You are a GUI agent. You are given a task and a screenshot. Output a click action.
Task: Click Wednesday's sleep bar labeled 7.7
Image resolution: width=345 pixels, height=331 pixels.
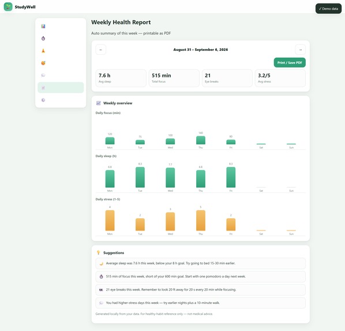coord(170,177)
